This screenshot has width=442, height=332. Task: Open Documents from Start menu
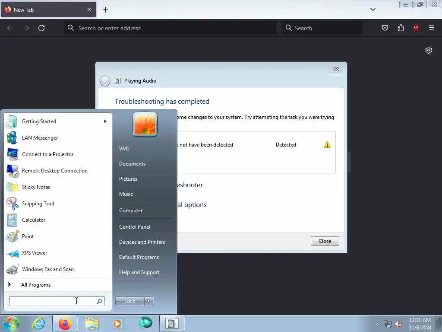point(132,164)
